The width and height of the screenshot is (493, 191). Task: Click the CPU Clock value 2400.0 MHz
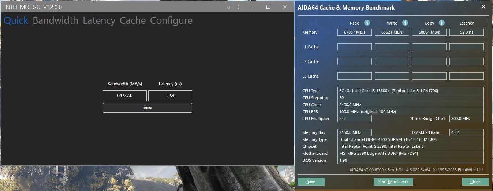411,105
